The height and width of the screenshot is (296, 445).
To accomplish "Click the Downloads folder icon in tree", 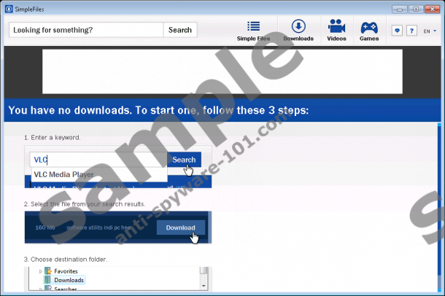I will [48, 280].
